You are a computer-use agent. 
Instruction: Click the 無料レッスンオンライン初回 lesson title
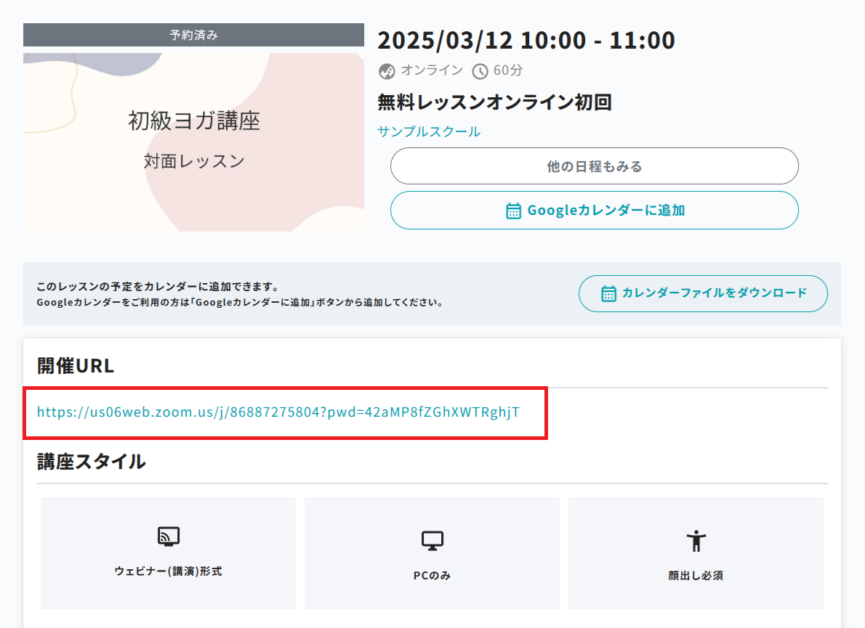pos(494,102)
